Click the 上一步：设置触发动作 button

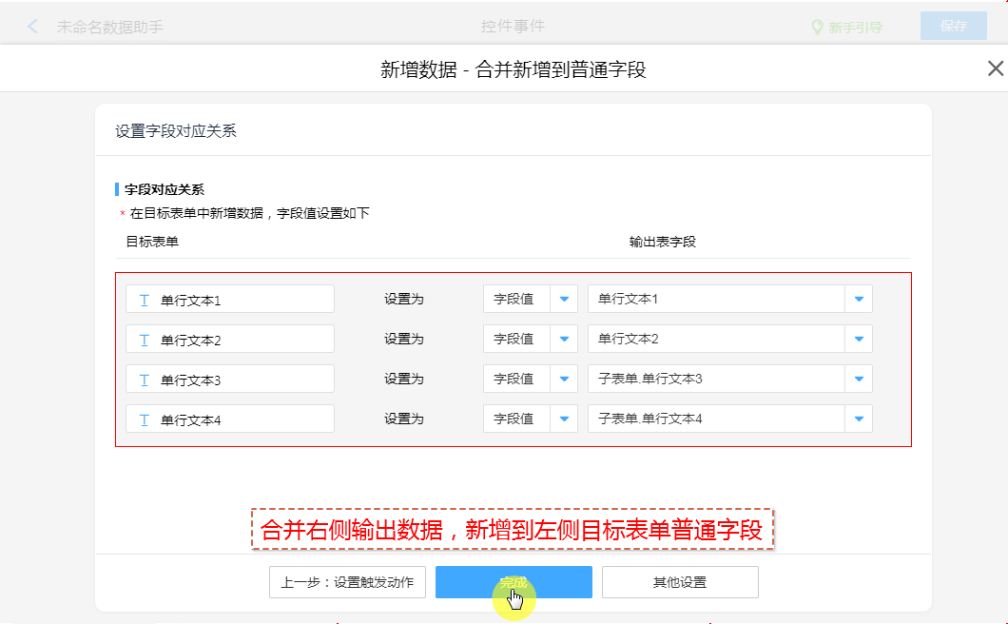tap(347, 582)
